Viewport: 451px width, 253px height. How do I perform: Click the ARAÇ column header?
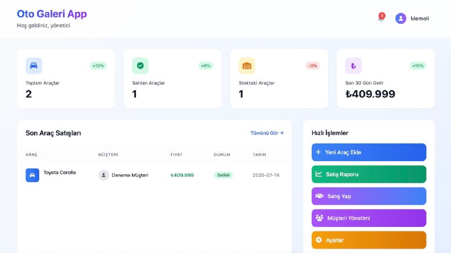31,155
